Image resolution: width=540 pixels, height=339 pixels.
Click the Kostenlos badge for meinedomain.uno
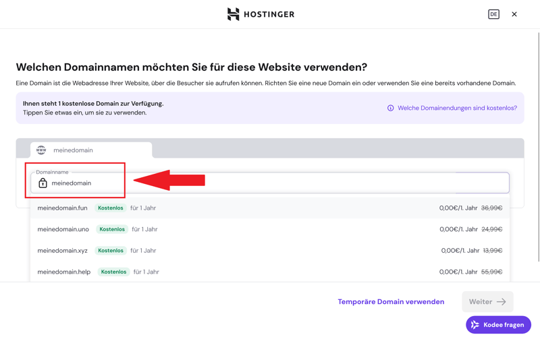click(x=112, y=229)
